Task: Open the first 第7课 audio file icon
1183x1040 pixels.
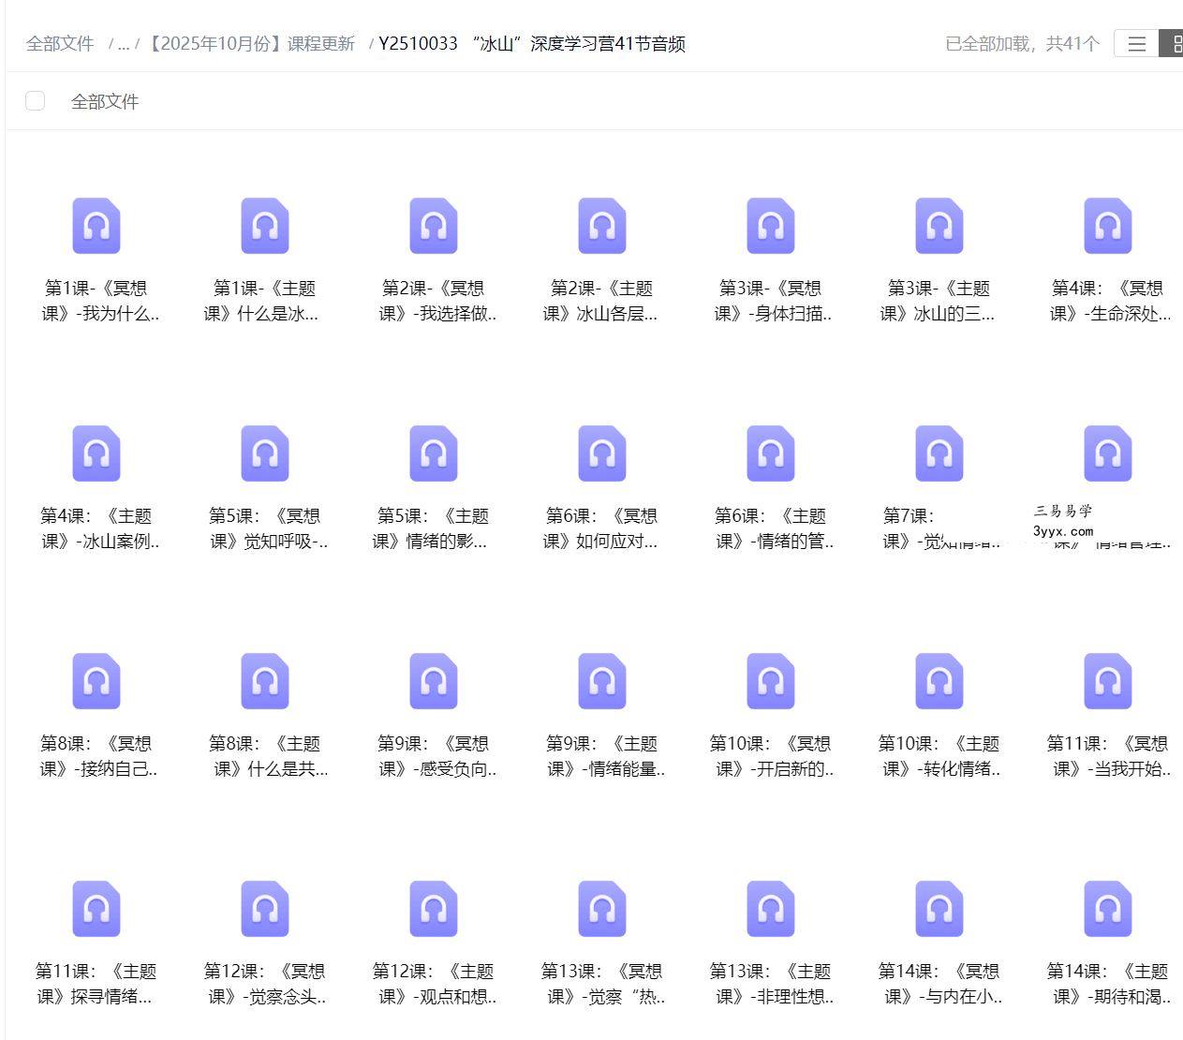Action: tap(939, 453)
